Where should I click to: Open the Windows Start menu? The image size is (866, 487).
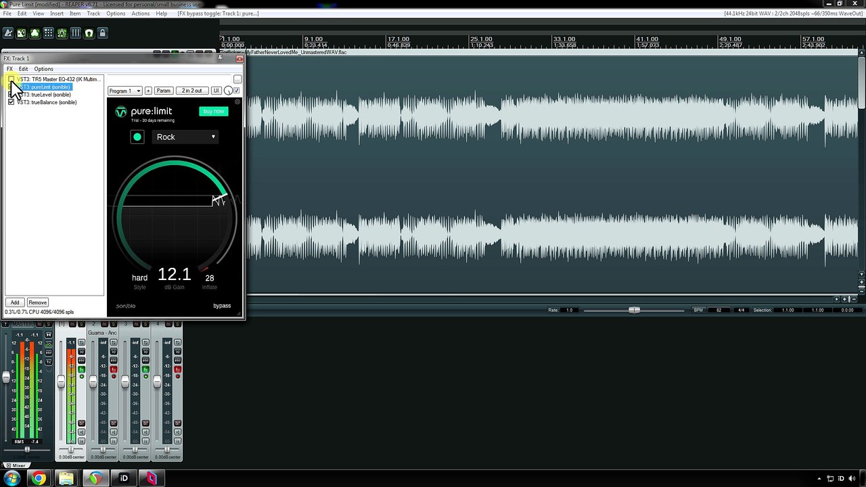12,478
